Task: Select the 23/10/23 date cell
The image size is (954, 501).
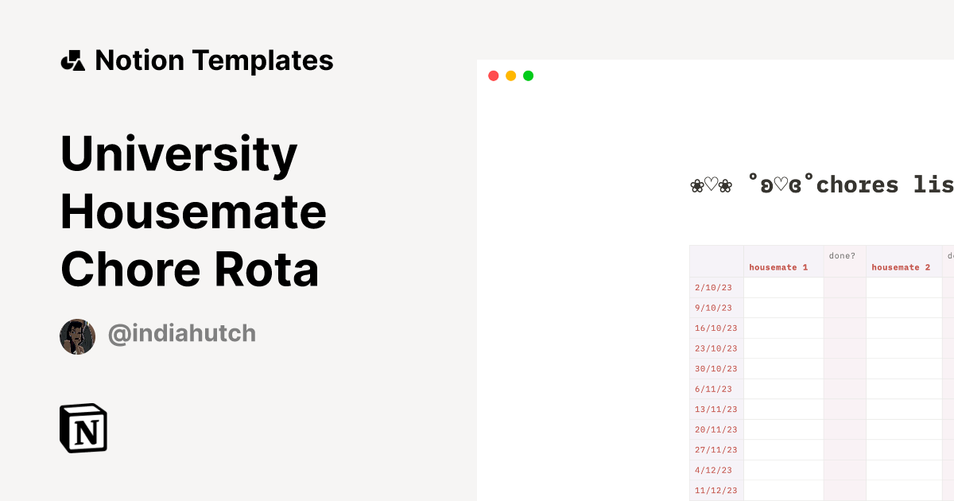Action: pyautogui.click(x=716, y=348)
